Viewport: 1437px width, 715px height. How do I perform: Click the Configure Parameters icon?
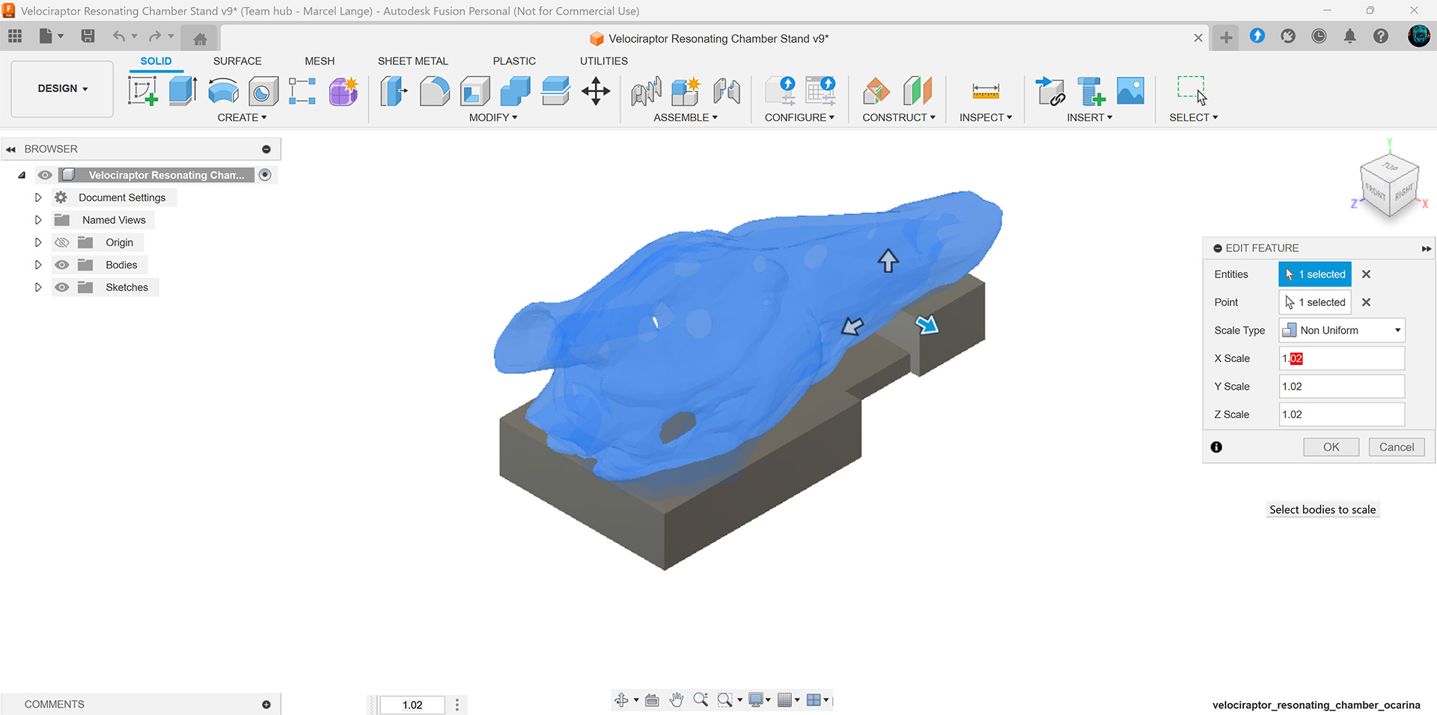780,91
